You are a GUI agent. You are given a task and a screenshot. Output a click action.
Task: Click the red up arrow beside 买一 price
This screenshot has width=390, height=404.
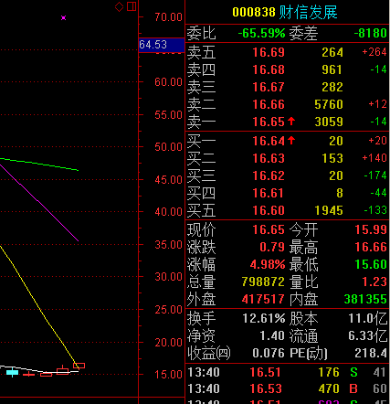tap(291, 141)
